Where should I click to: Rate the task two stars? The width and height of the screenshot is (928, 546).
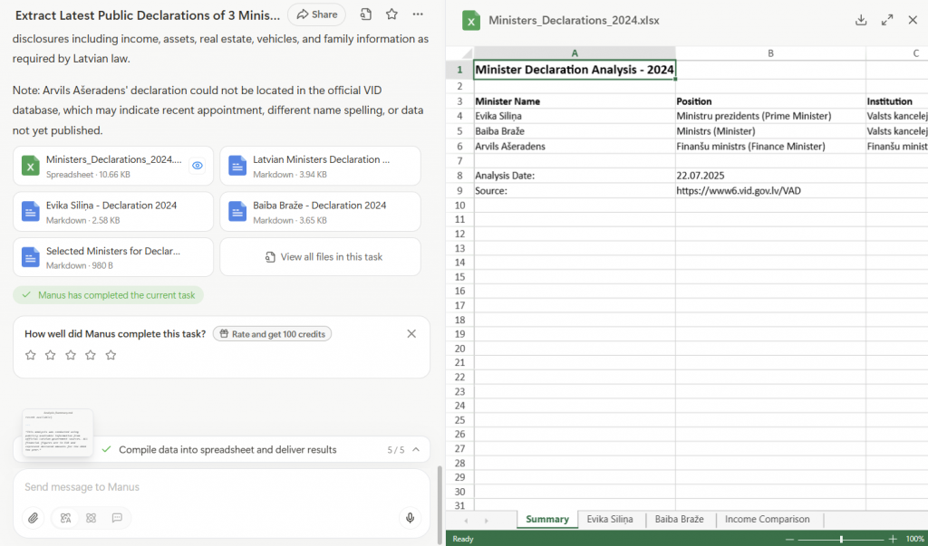[51, 355]
